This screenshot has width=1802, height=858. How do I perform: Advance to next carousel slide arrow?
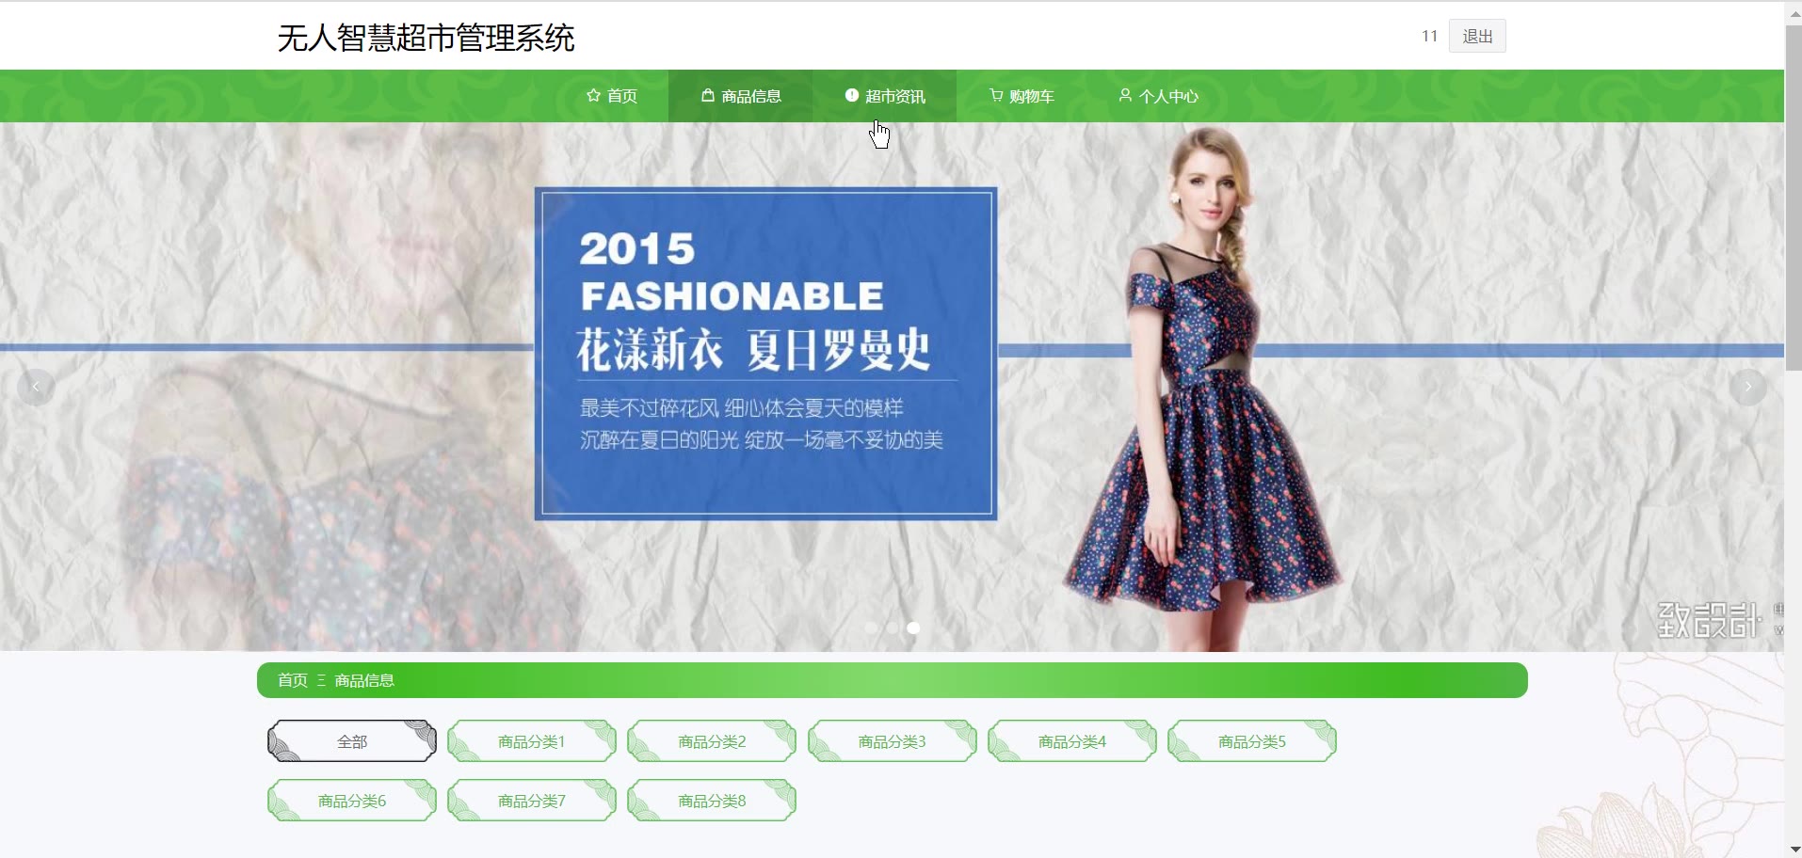(x=1748, y=387)
